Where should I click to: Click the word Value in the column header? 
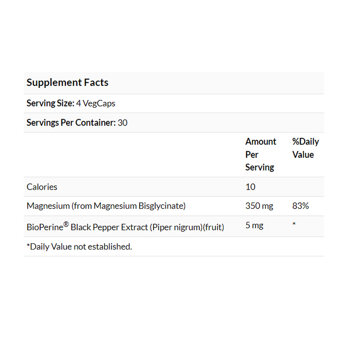(303, 155)
